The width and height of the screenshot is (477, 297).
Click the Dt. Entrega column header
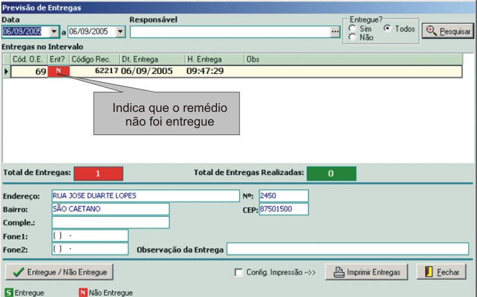click(x=153, y=59)
